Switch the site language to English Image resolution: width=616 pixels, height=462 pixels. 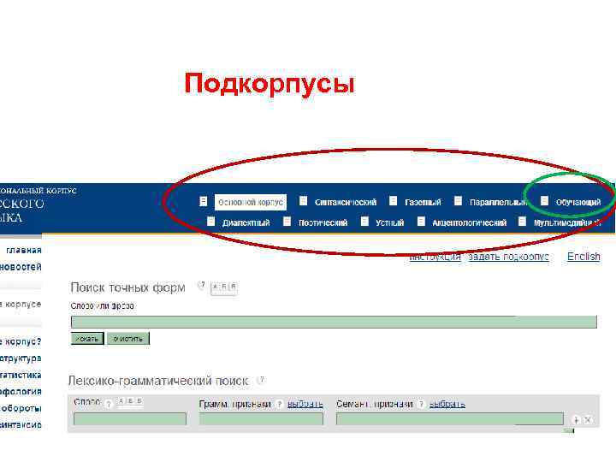[x=583, y=257]
